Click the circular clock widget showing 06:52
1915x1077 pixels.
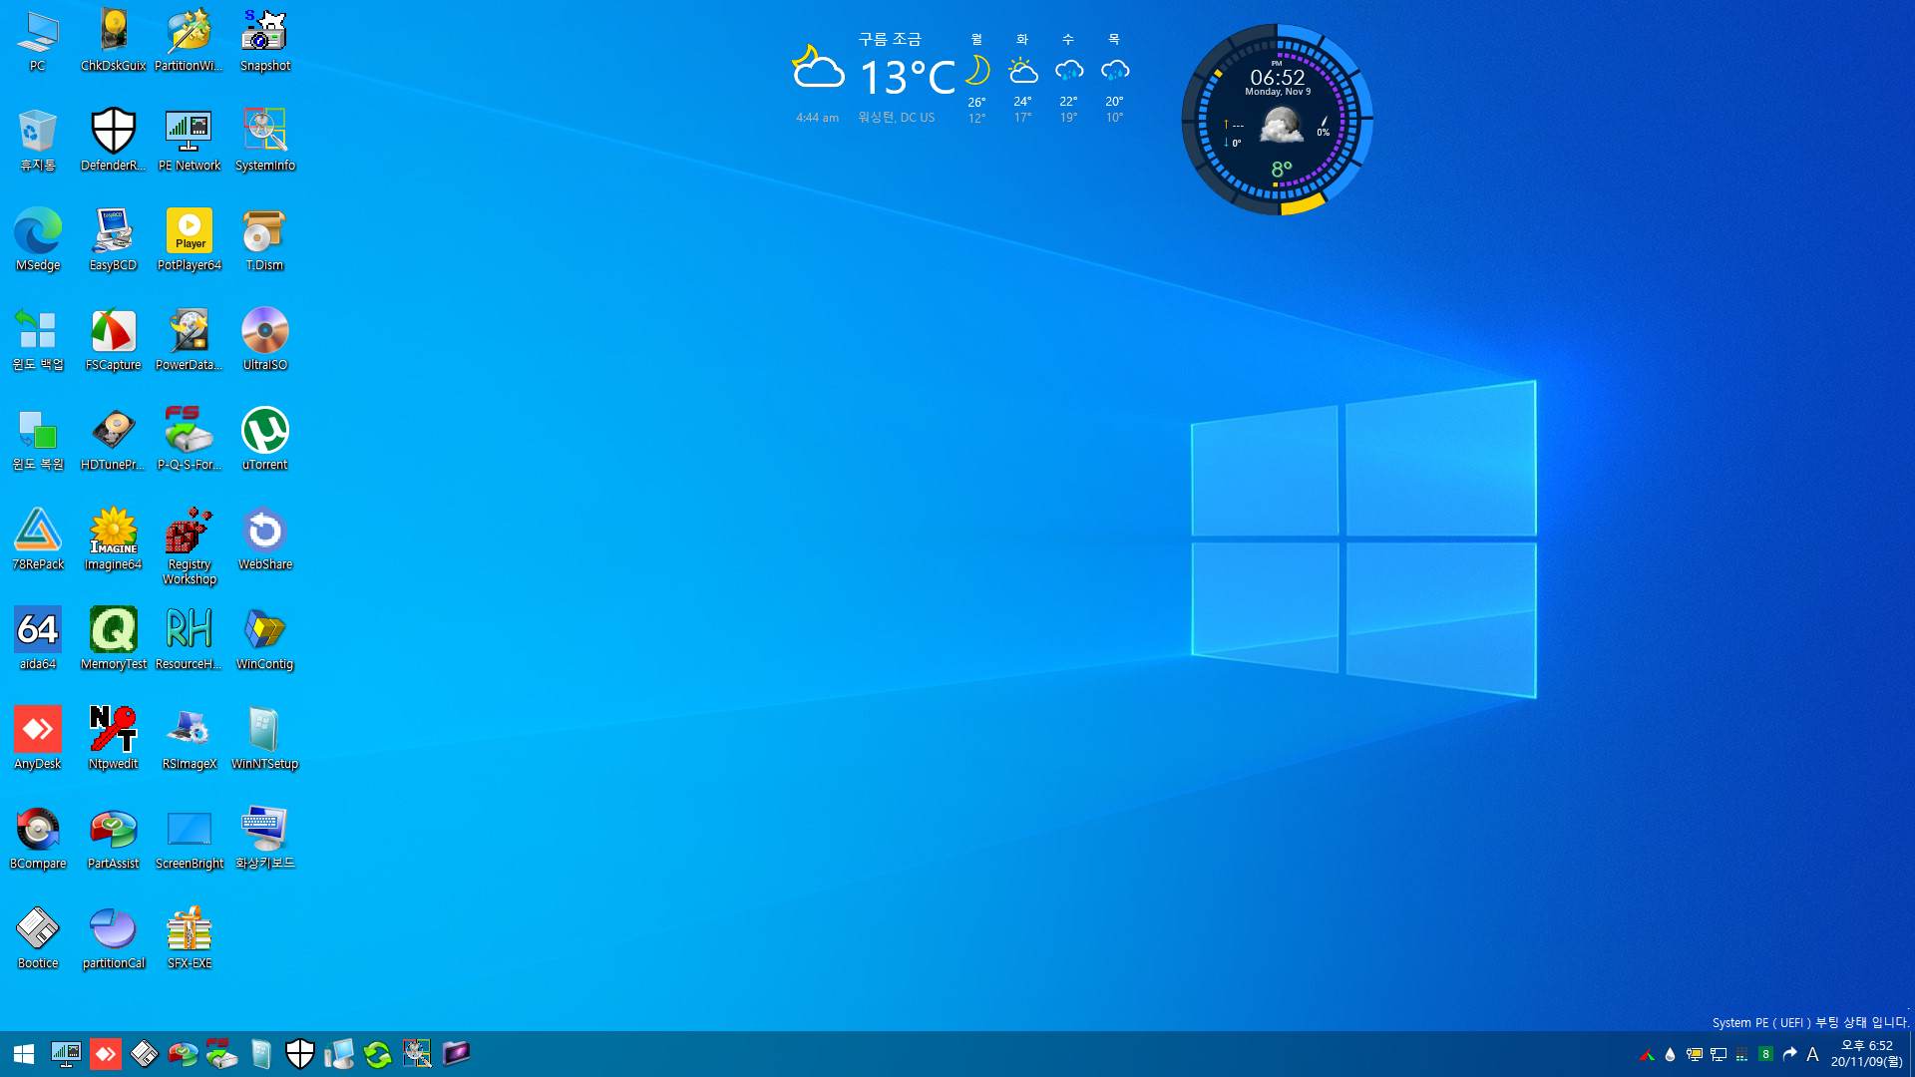pos(1278,119)
